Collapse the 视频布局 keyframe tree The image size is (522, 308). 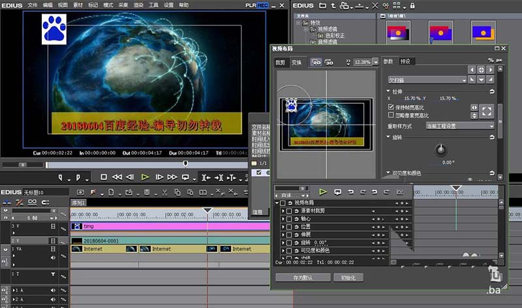pyautogui.click(x=277, y=203)
